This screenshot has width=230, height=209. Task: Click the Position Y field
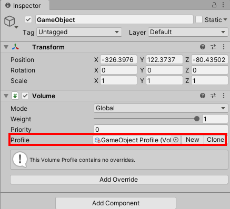(164, 60)
